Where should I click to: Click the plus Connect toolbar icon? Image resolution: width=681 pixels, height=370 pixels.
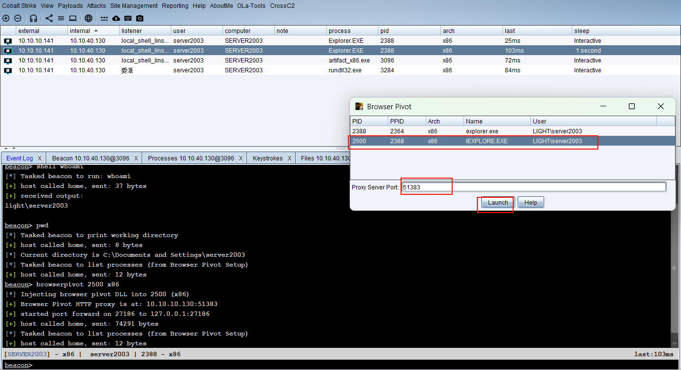pos(6,18)
